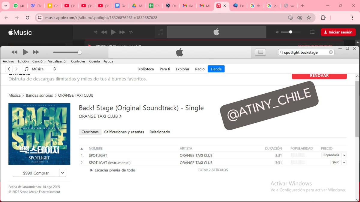Buy SPOTLIGHT (Instrumental) for $690
Screen dimensions: 360x202
click(x=336, y=162)
